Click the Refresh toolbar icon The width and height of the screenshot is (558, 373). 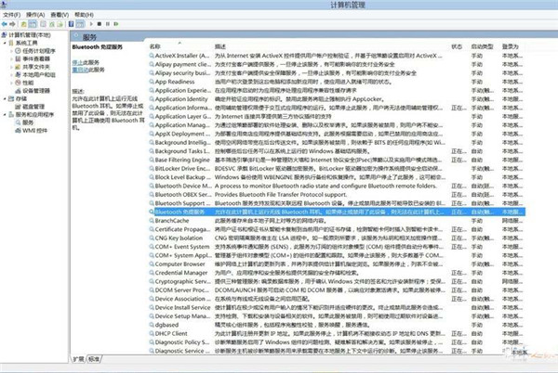coord(51,24)
